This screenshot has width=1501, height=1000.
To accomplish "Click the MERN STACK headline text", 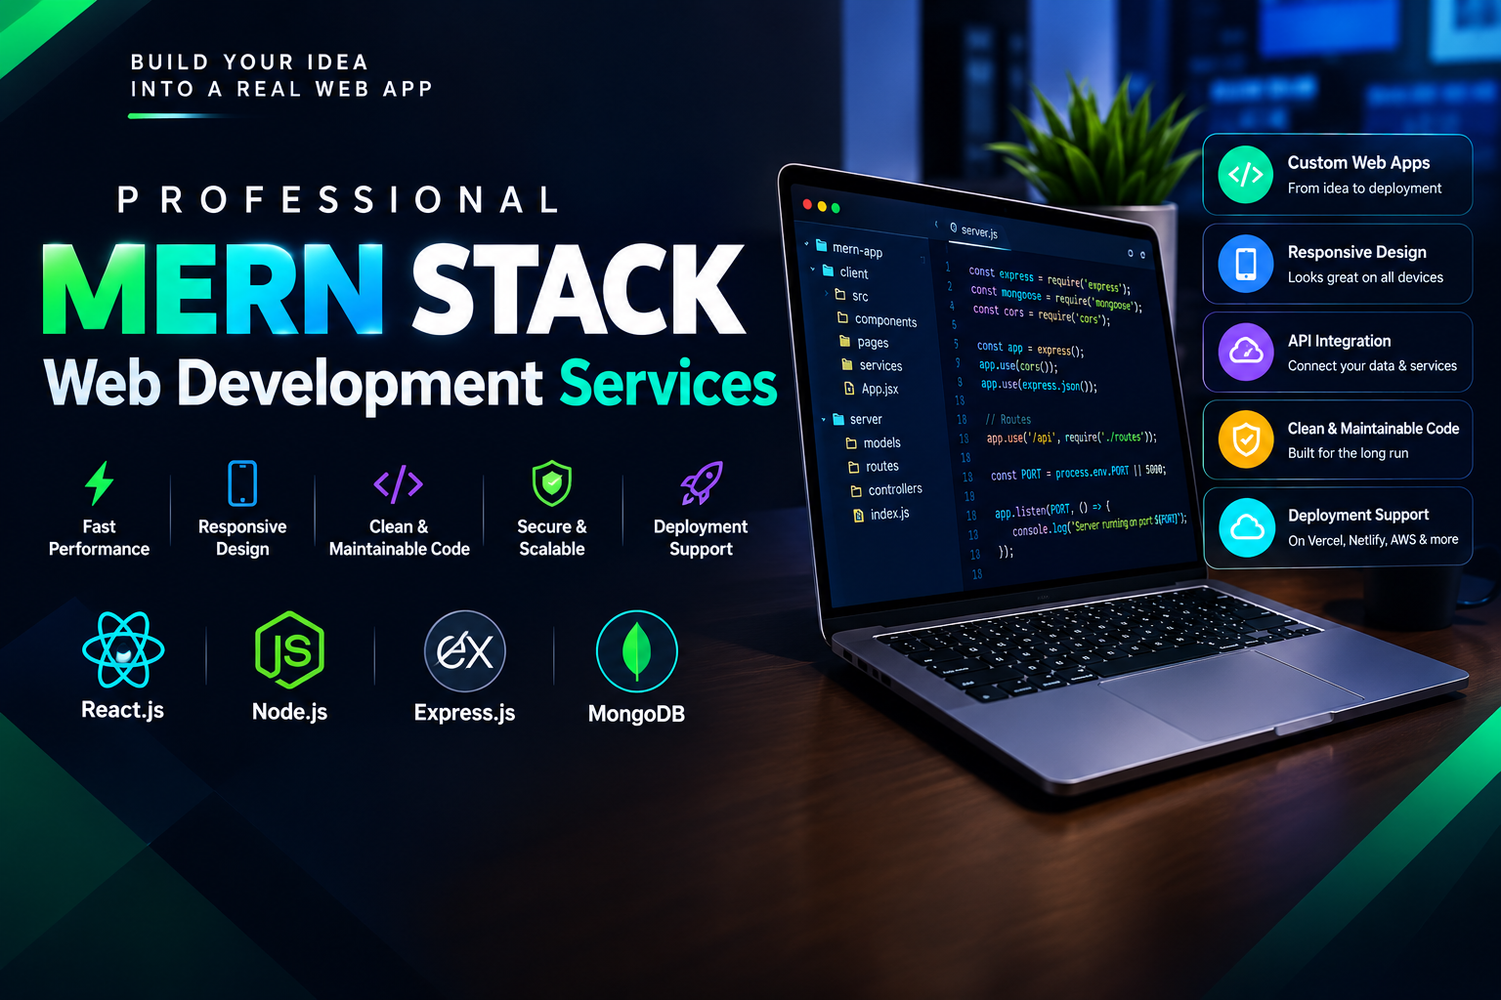I will [x=394, y=289].
